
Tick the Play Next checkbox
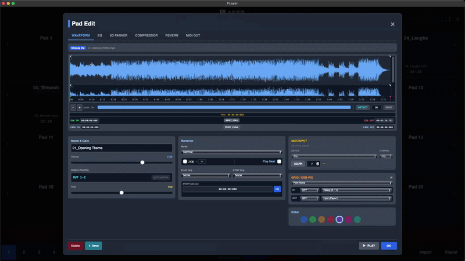click(279, 161)
